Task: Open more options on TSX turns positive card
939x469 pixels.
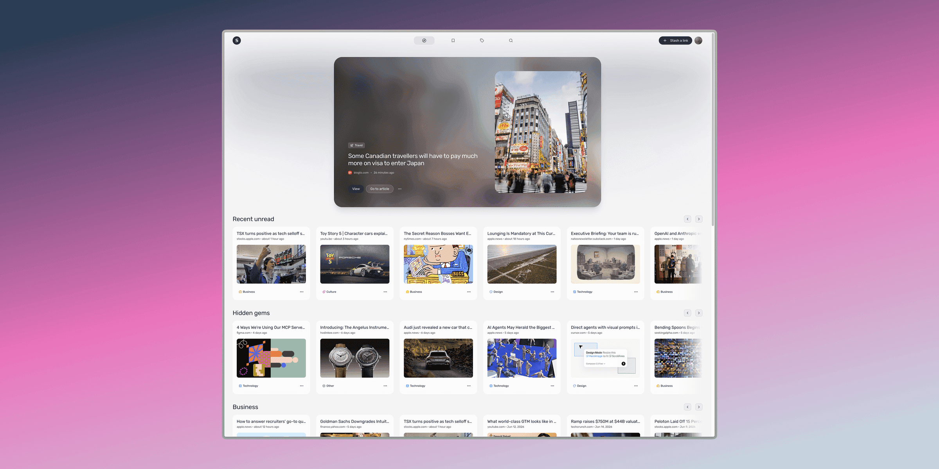Action: 302,292
